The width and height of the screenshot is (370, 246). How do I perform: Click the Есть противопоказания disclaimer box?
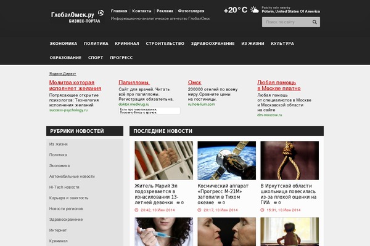click(149, 111)
